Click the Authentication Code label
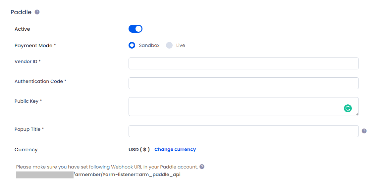The width and height of the screenshot is (381, 187). (x=40, y=81)
